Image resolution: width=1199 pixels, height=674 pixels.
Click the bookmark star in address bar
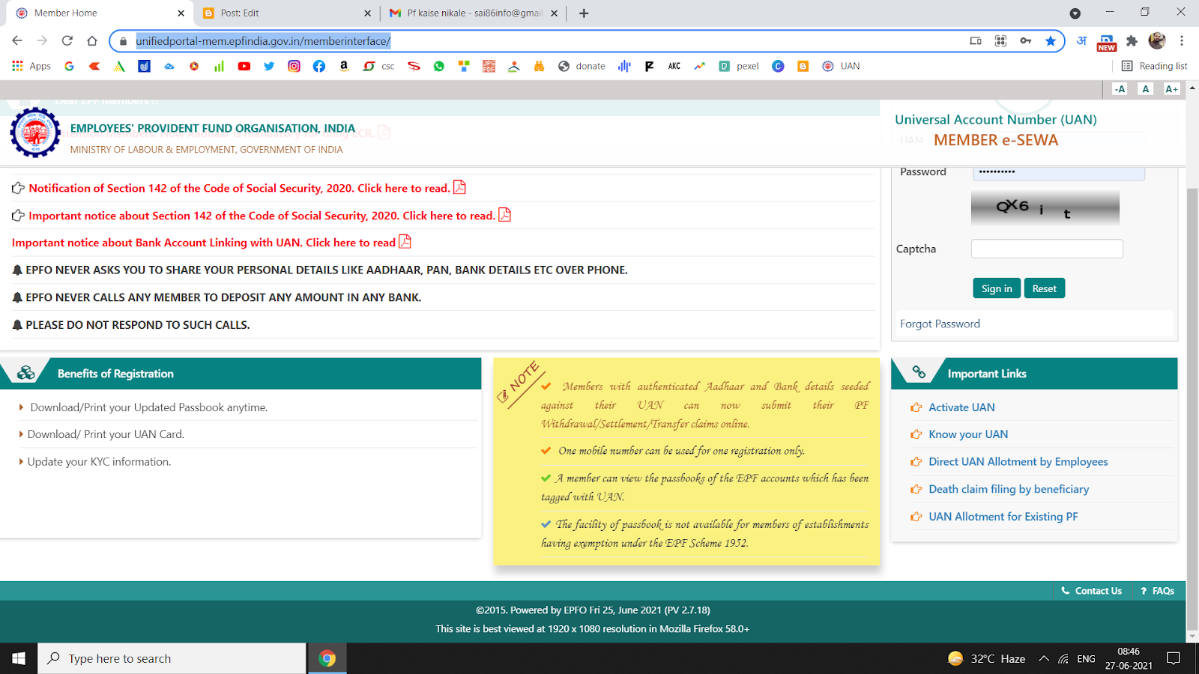(1051, 41)
